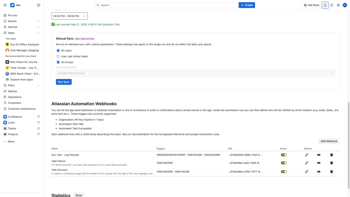Click the Create button
The image size is (350, 197).
coord(247,5)
